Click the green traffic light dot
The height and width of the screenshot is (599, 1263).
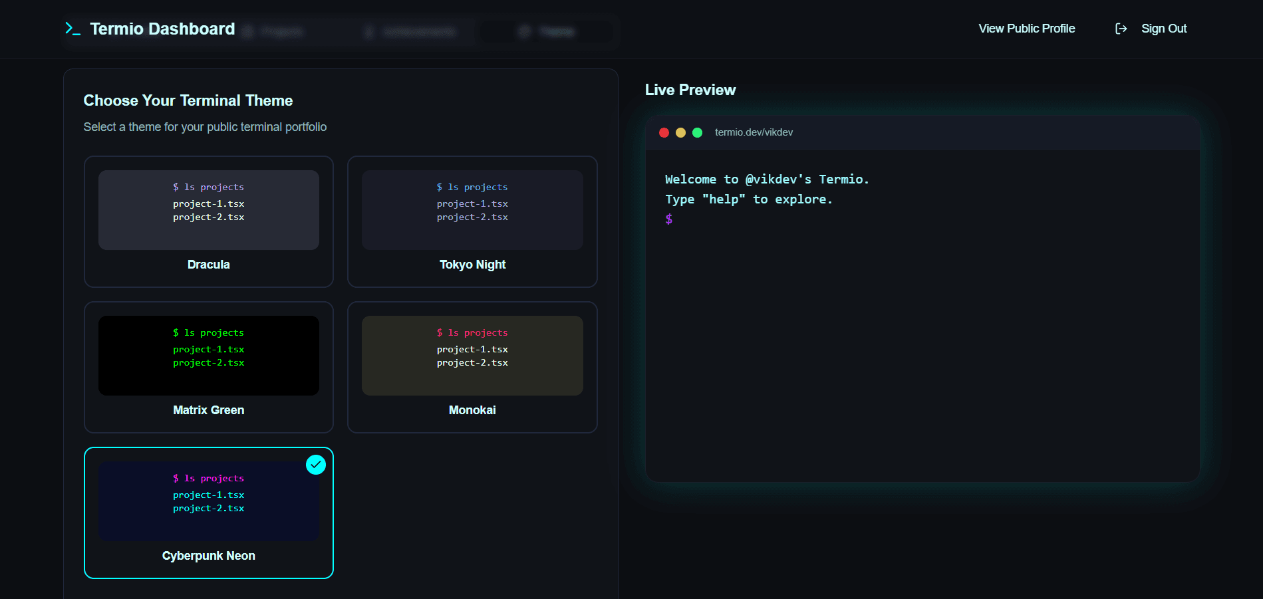pyautogui.click(x=697, y=132)
